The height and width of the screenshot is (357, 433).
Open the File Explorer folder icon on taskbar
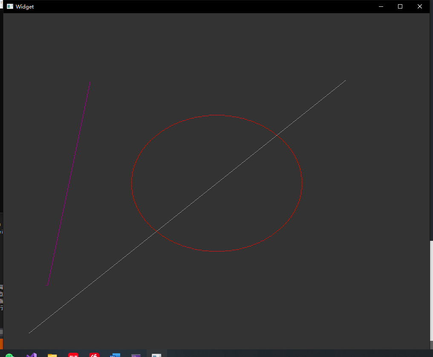52,354
